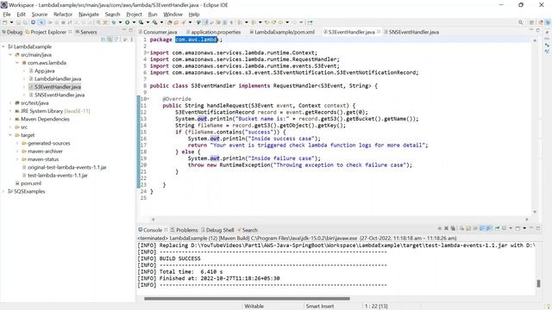552x310 pixels.
Task: Click Remove All Terminated Launches in Console
Action: 453,228
